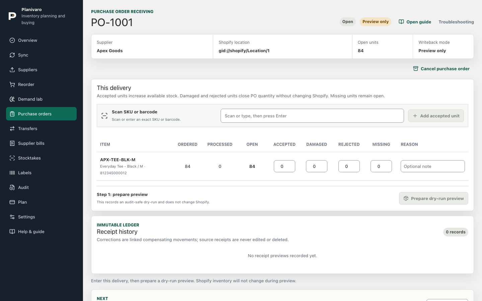Navigate to Reorder

(41, 84)
